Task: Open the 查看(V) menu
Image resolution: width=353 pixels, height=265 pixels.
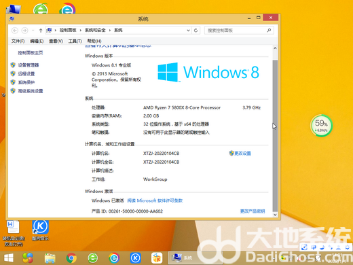Action: click(x=56, y=41)
